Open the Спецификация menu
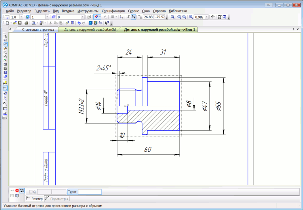 (x=113, y=11)
